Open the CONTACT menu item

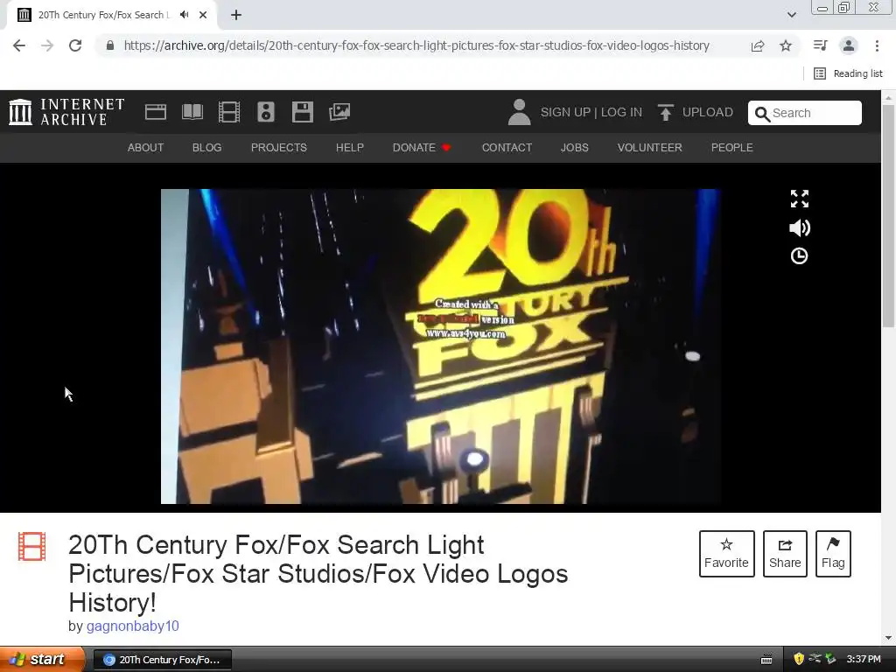[507, 147]
